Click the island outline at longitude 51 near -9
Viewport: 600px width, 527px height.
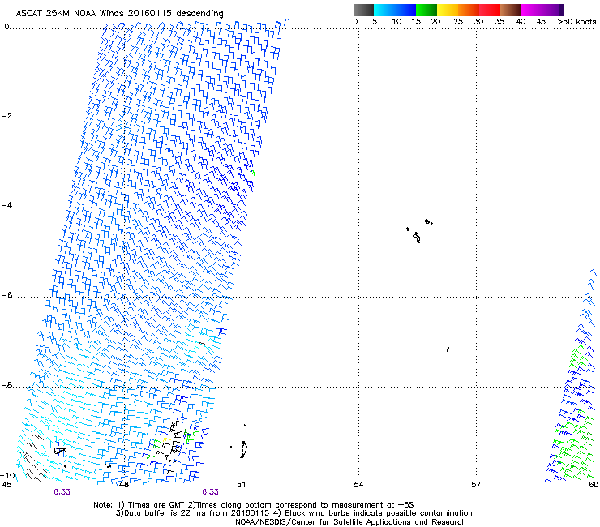[x=243, y=450]
